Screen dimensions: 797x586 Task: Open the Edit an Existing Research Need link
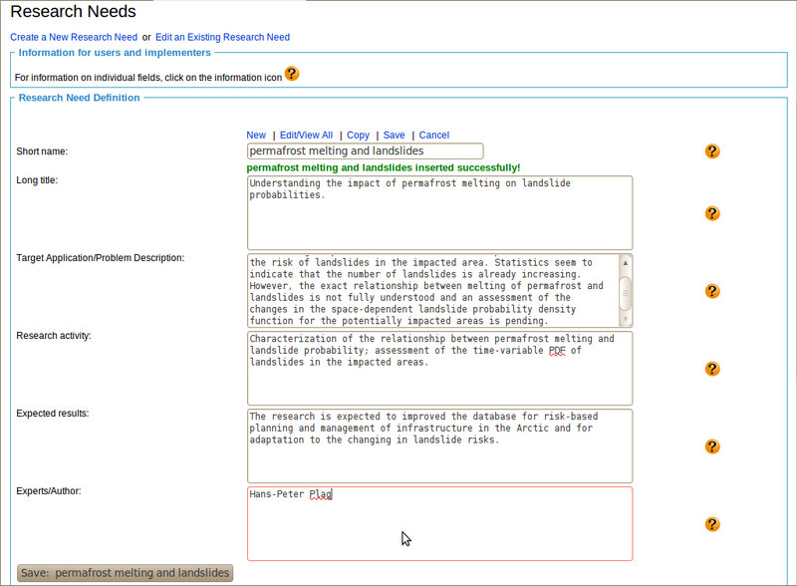(222, 37)
